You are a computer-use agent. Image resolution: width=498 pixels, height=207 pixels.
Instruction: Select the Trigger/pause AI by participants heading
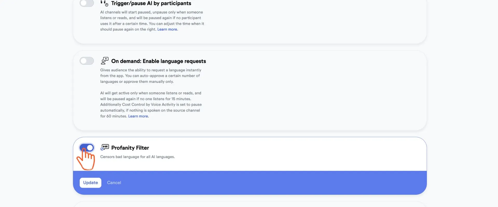pos(151,3)
